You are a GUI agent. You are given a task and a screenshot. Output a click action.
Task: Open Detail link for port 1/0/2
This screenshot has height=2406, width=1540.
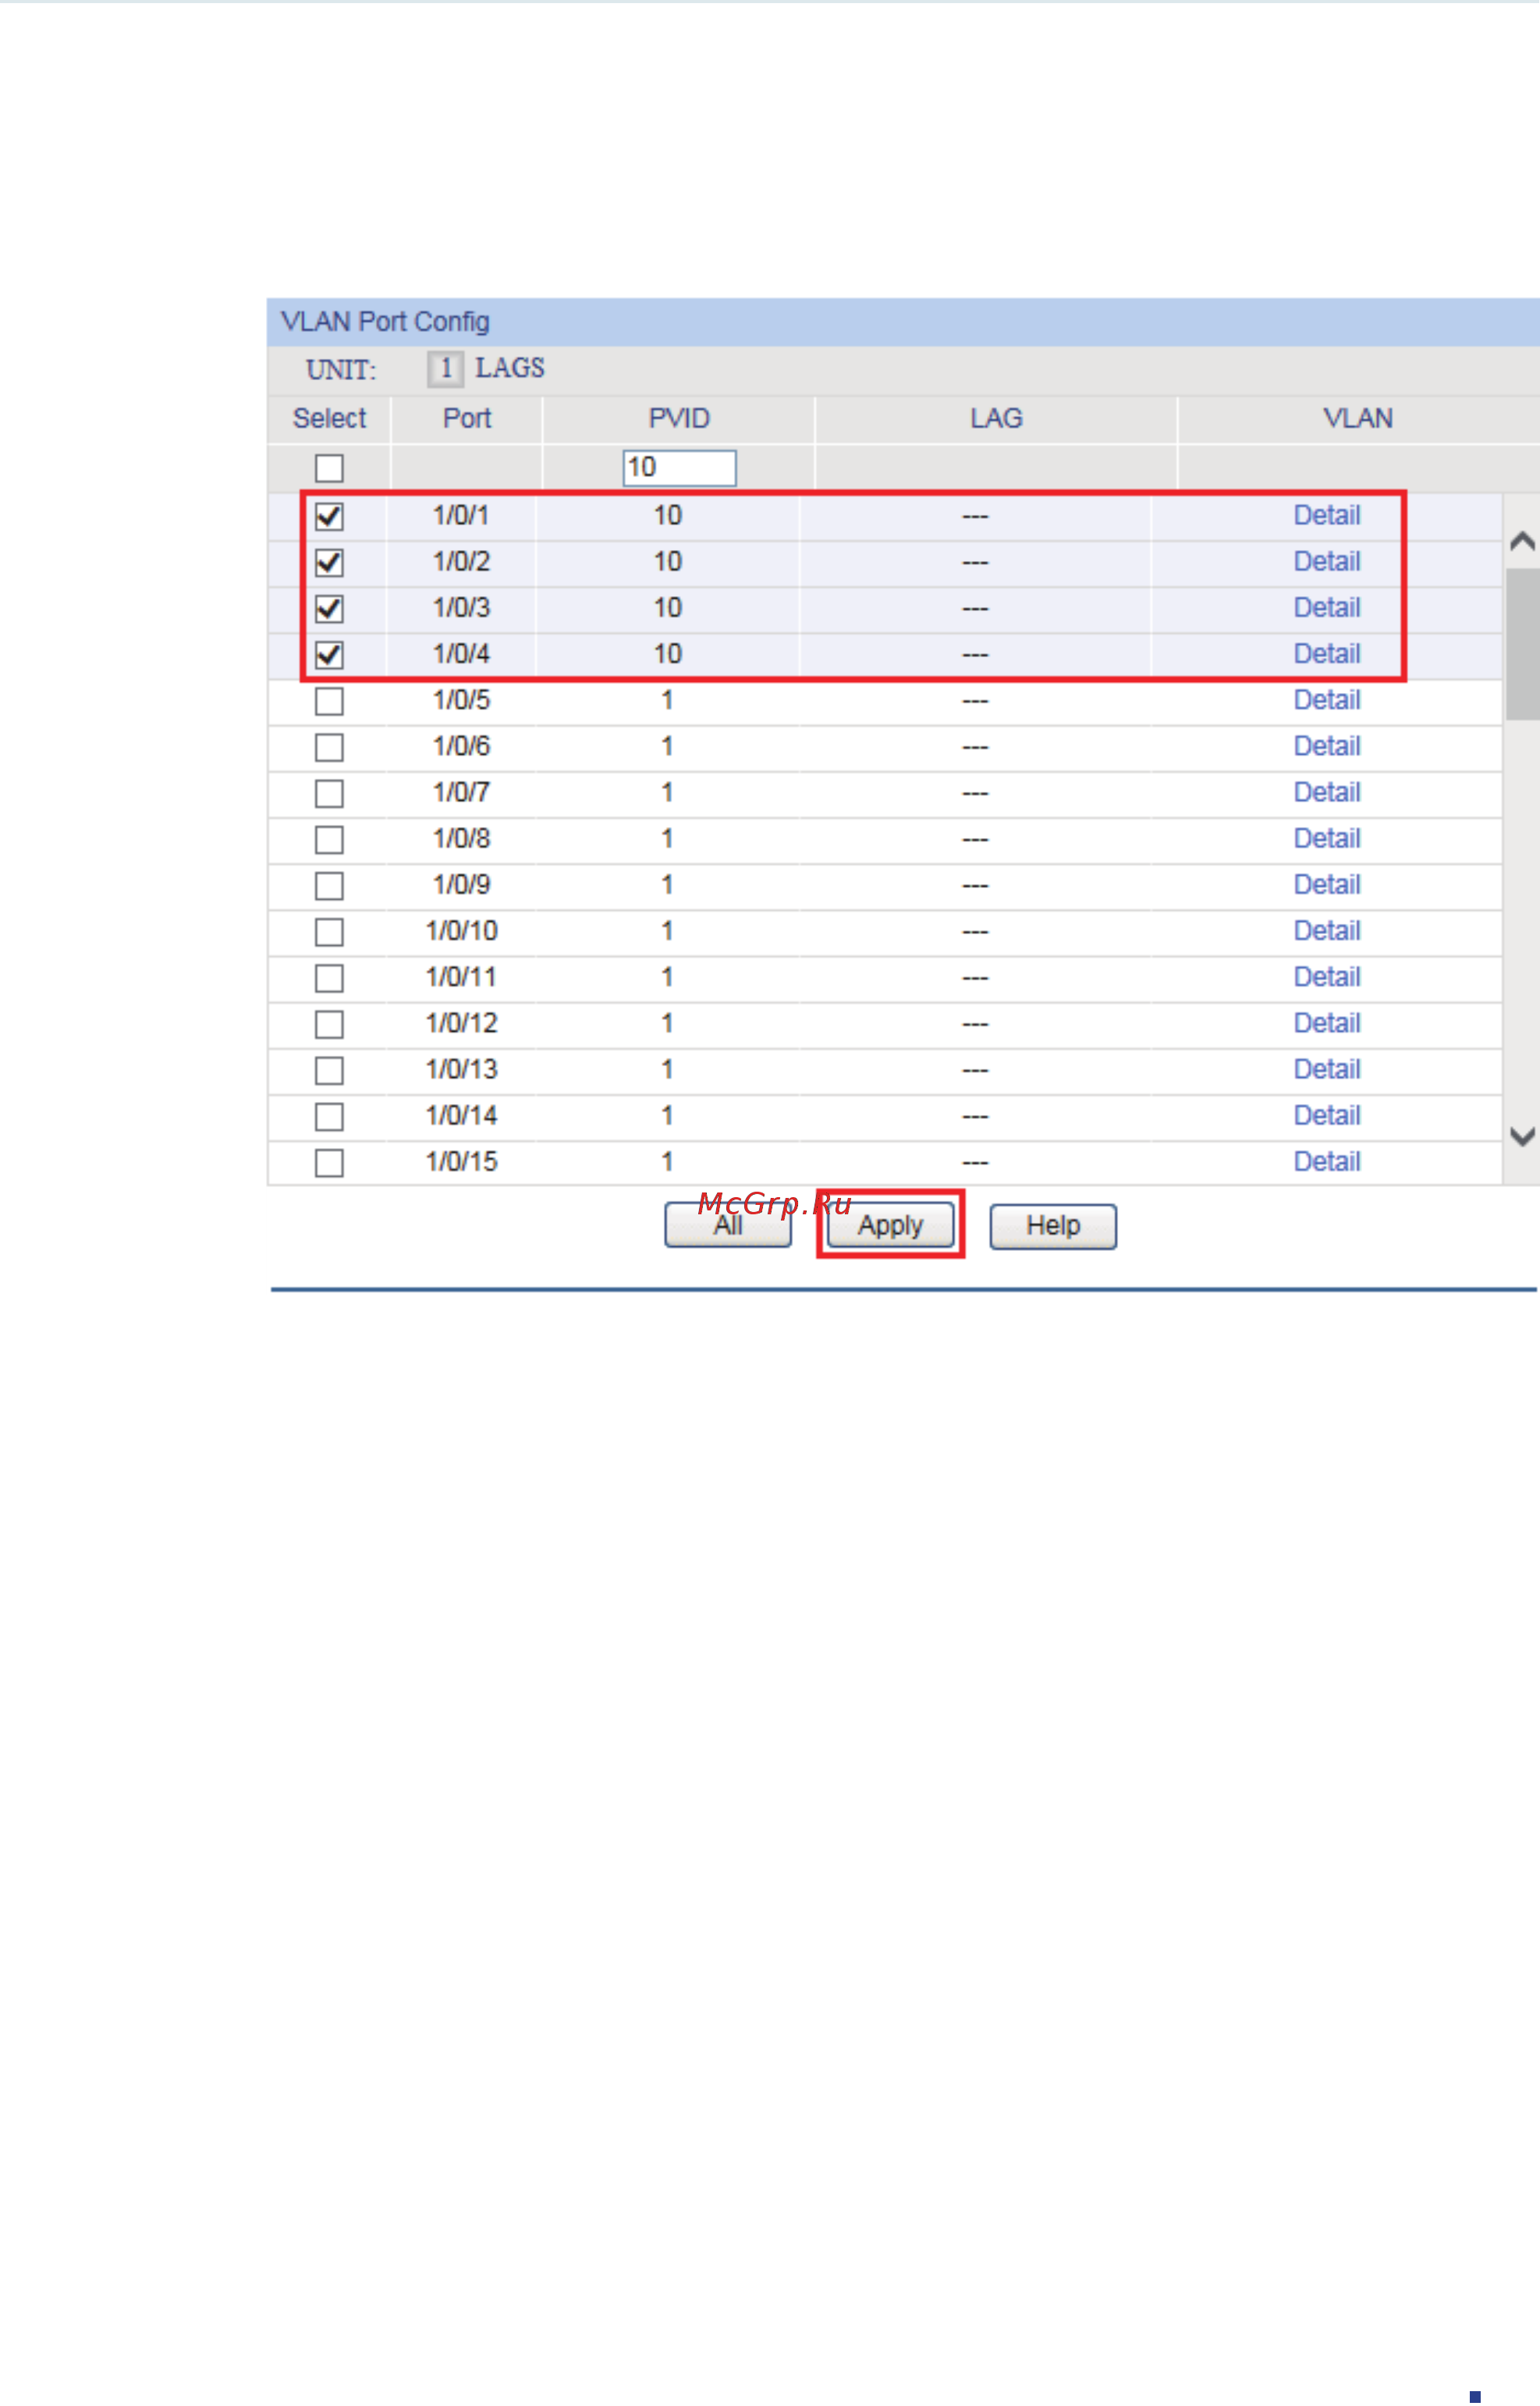pyautogui.click(x=1326, y=561)
